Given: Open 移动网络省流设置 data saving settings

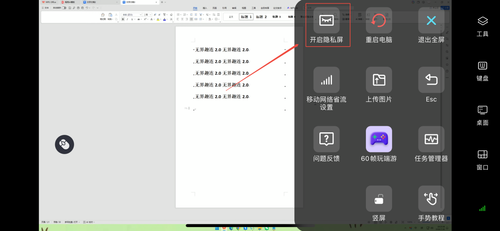Looking at the screenshot, I should click(326, 80).
